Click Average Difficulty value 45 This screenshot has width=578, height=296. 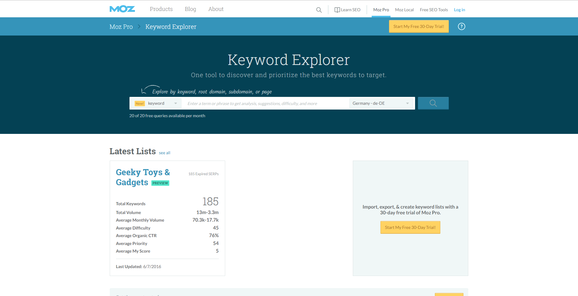tap(216, 228)
